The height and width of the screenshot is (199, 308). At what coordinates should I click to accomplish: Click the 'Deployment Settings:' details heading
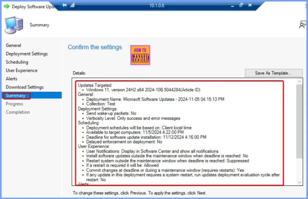[98, 109]
